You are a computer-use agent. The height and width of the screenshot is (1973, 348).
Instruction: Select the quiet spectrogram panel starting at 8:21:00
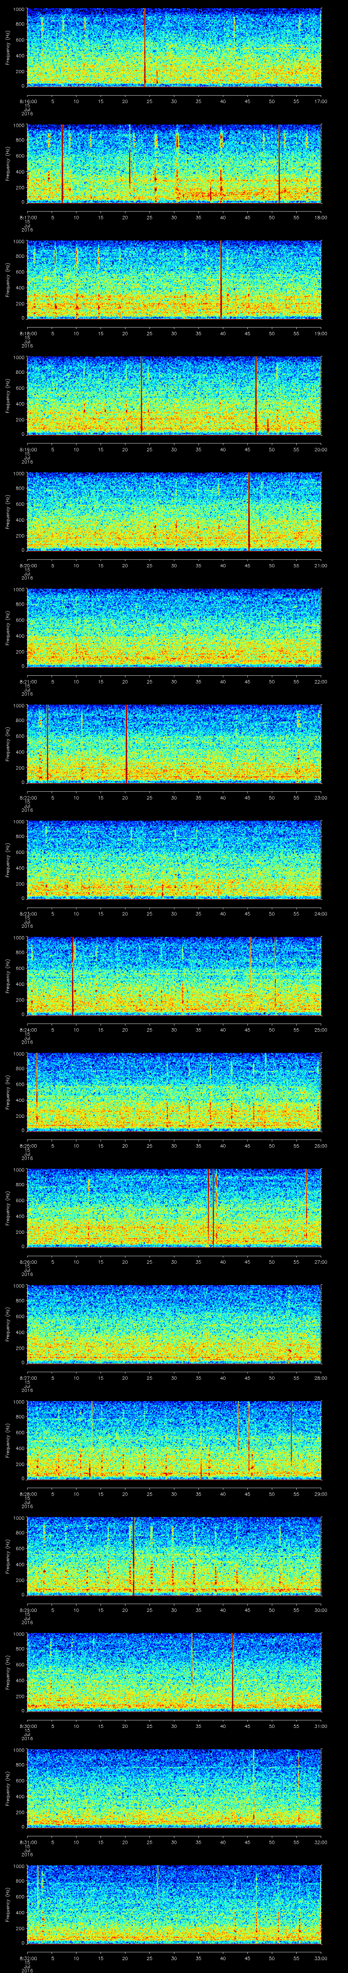pos(174,628)
